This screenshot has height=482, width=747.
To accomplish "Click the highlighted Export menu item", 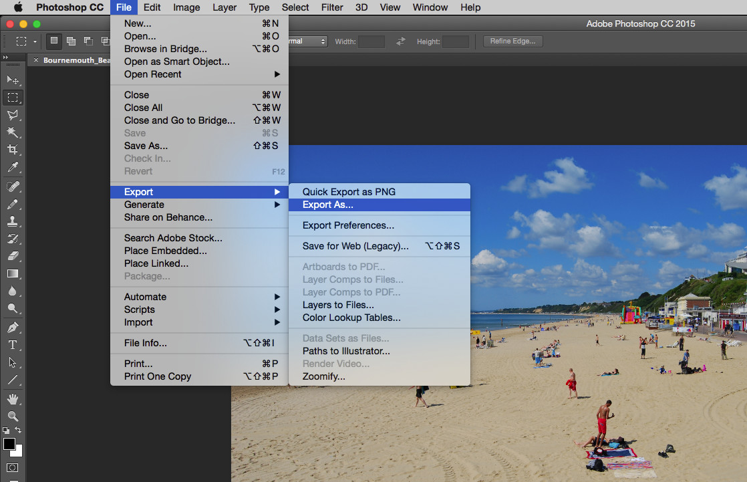I will click(200, 192).
